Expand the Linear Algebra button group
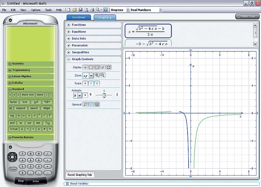The height and width of the screenshot is (187, 261). click(x=10, y=76)
